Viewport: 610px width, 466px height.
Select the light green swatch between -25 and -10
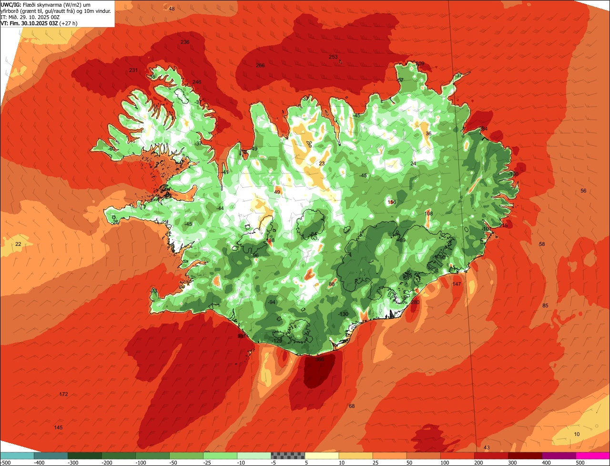click(220, 456)
